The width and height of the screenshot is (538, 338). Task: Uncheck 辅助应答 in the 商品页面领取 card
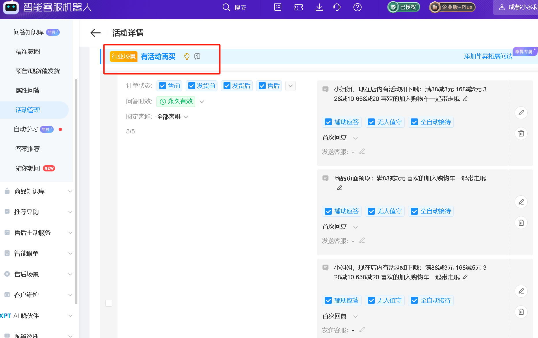pos(328,211)
